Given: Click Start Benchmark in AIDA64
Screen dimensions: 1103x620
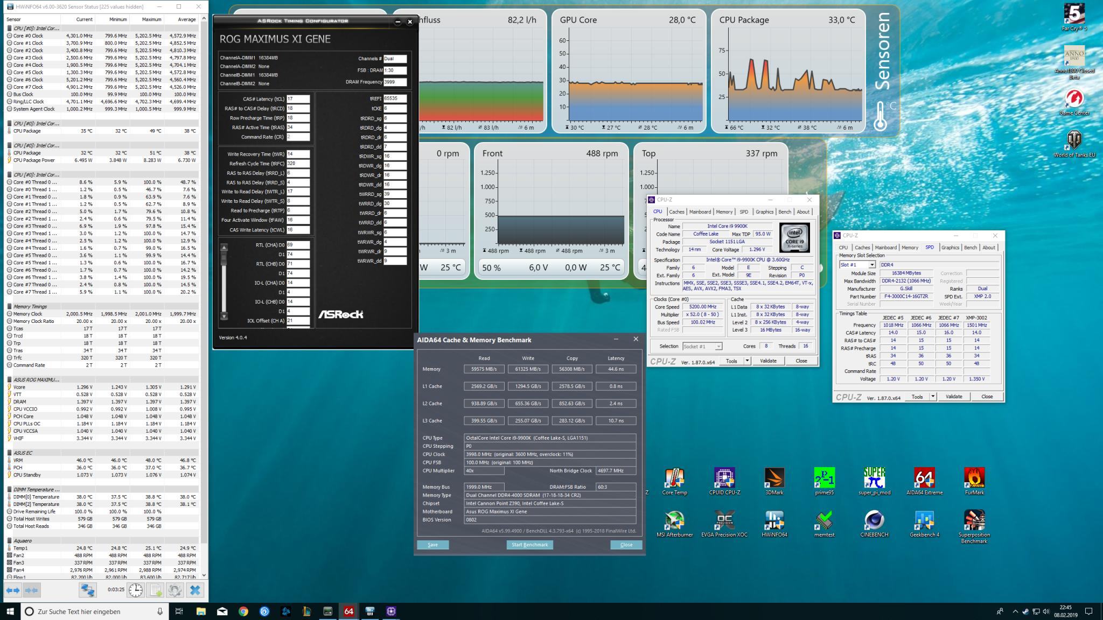Looking at the screenshot, I should click(529, 545).
